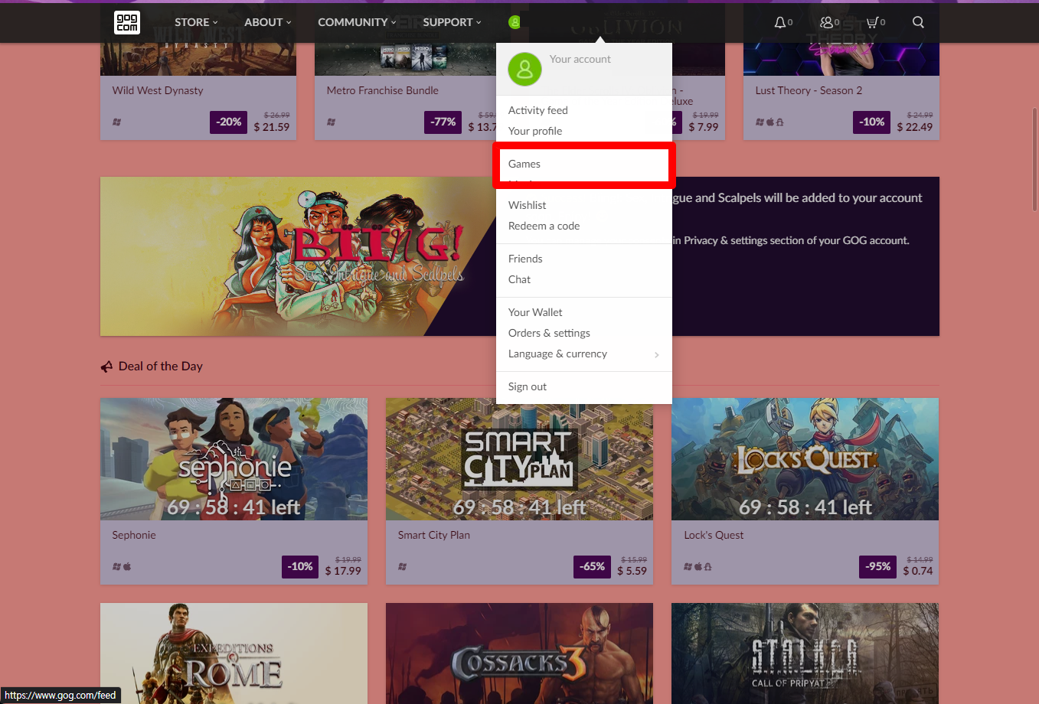Open Expeditions Rome thumbnail
The width and height of the screenshot is (1039, 704).
234,653
